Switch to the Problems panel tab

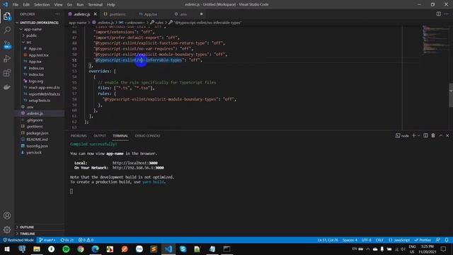pos(79,135)
